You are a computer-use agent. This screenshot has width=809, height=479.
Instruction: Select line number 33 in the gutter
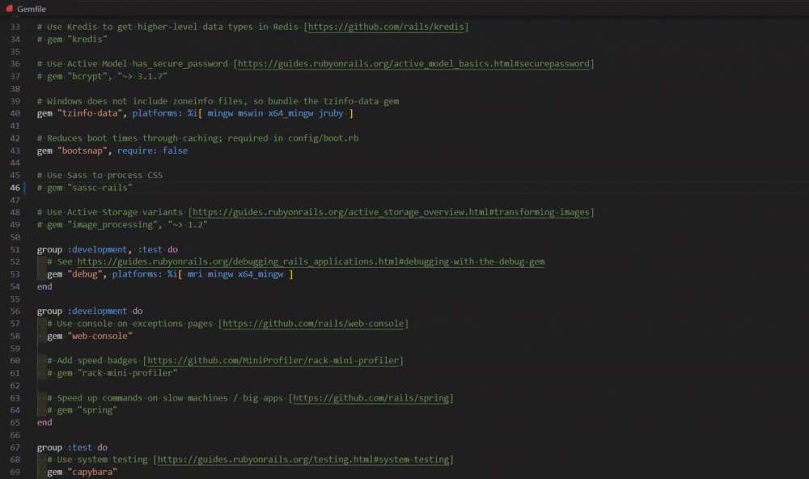coord(15,26)
